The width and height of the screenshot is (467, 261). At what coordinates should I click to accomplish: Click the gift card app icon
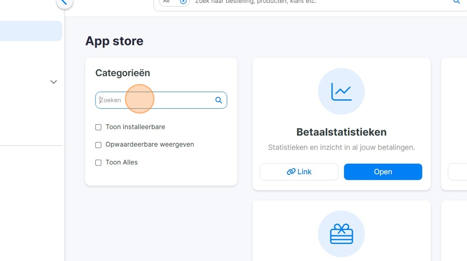[x=341, y=234]
